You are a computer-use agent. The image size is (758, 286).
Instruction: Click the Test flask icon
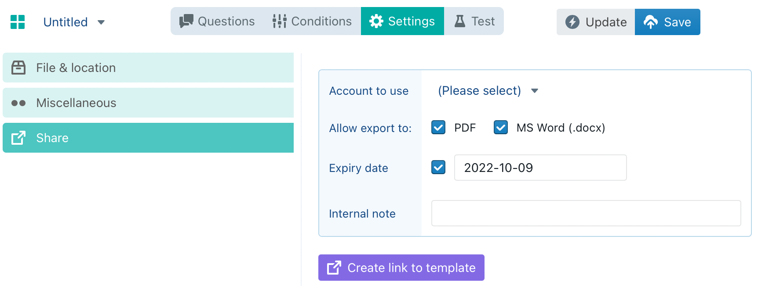(x=459, y=21)
